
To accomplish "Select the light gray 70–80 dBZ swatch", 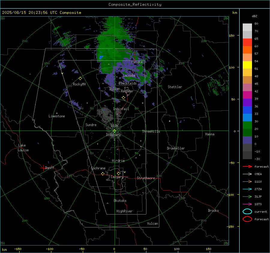I will (x=247, y=27).
